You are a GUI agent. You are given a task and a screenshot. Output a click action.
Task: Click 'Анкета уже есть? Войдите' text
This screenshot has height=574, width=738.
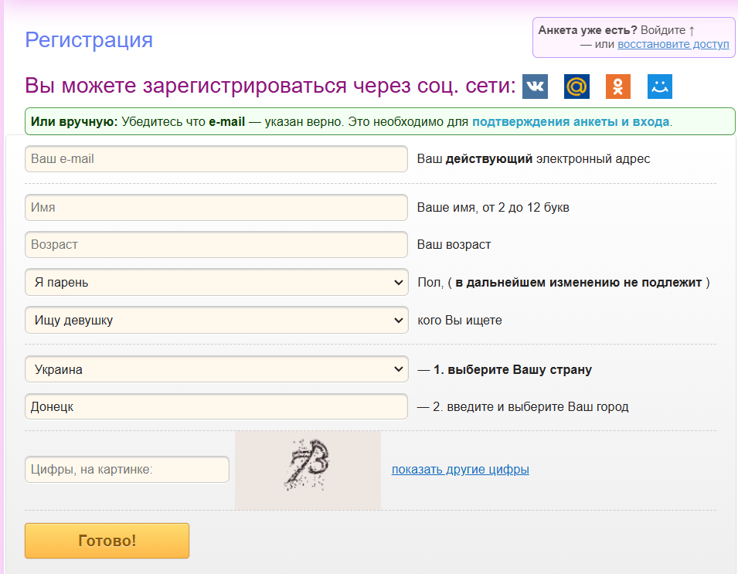click(x=616, y=30)
